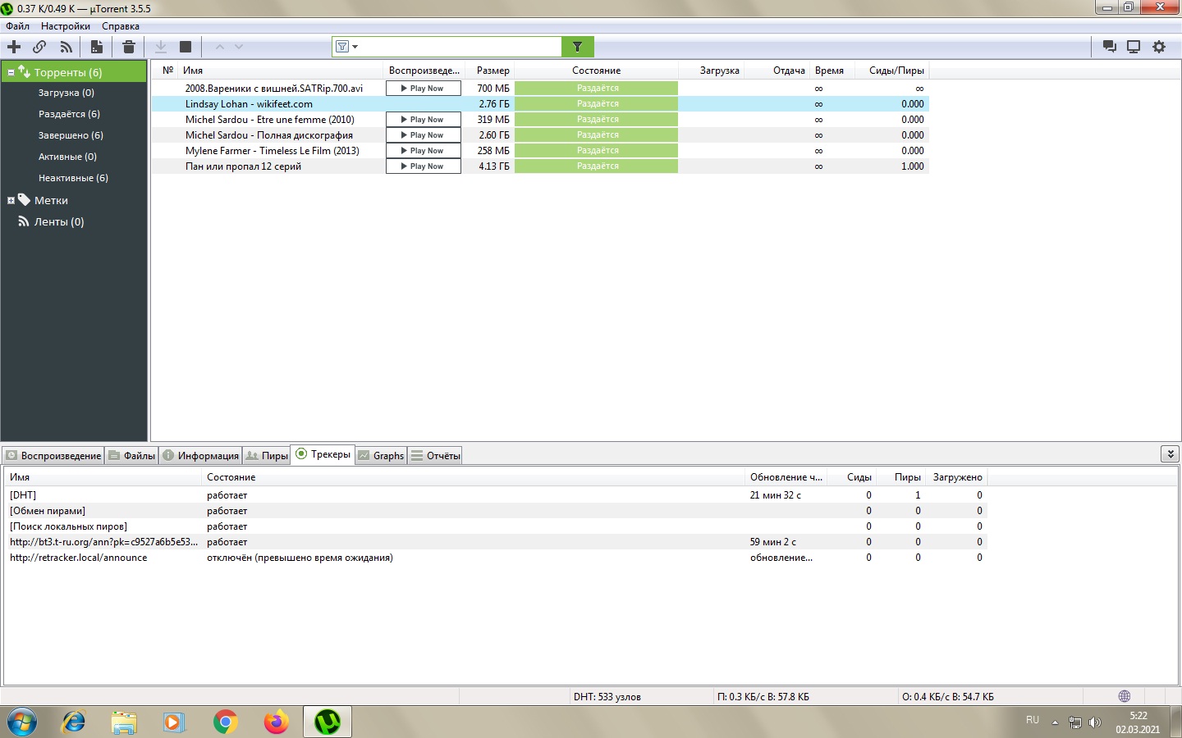Collapse the detail pane with chevron button
Image resolution: width=1182 pixels, height=738 pixels.
click(1171, 453)
